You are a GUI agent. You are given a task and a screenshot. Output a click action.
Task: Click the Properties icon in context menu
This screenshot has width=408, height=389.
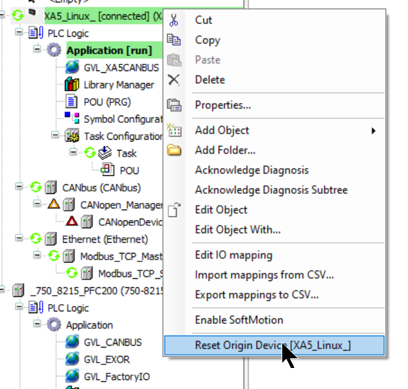click(174, 105)
